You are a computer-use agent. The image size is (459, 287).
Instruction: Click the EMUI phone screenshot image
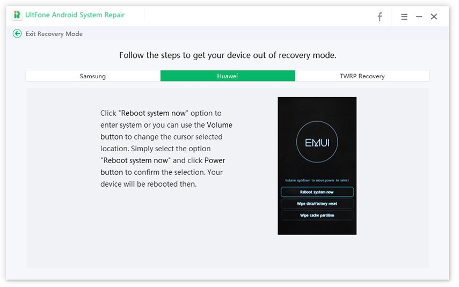point(317,166)
